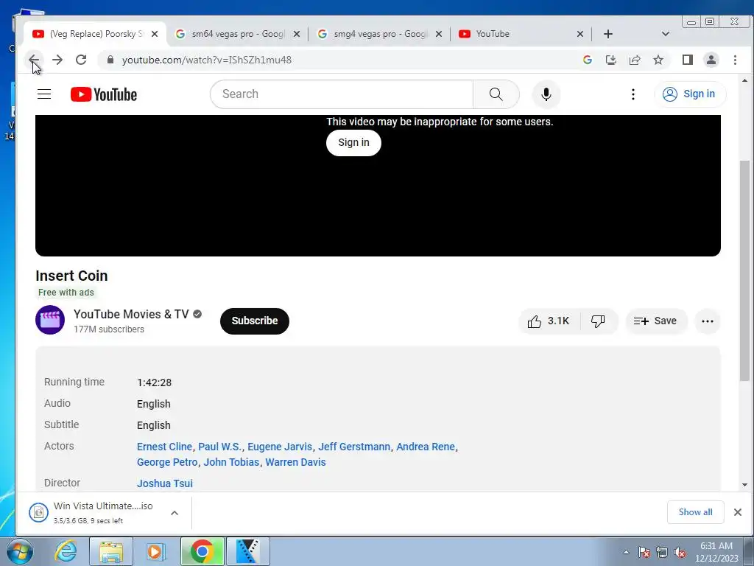Click the Sign in button in the player
Image resolution: width=754 pixels, height=566 pixels.
click(353, 142)
